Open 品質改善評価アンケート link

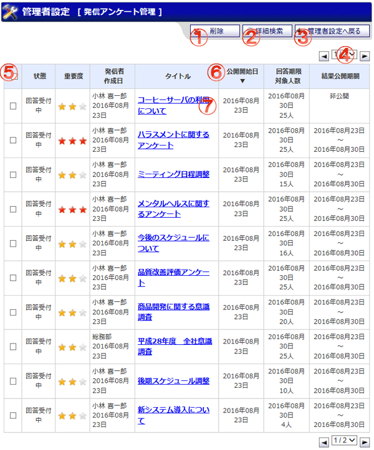click(x=173, y=278)
